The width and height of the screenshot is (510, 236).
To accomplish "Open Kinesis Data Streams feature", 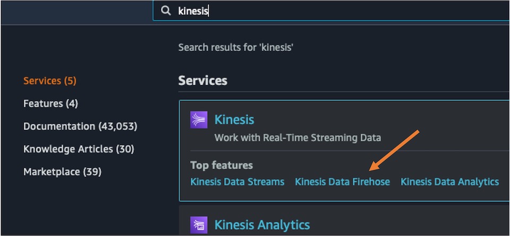I will (237, 182).
